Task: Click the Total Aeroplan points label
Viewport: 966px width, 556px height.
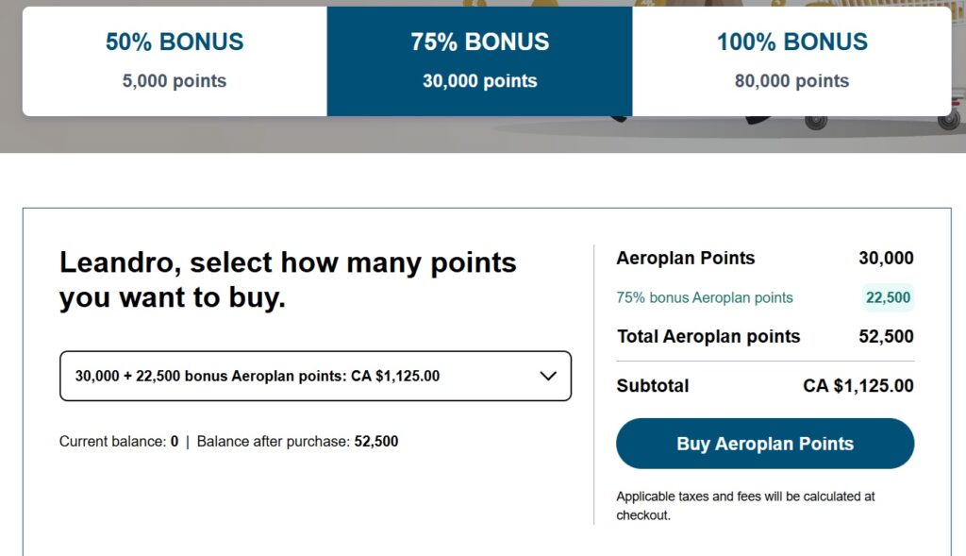Action: point(708,336)
